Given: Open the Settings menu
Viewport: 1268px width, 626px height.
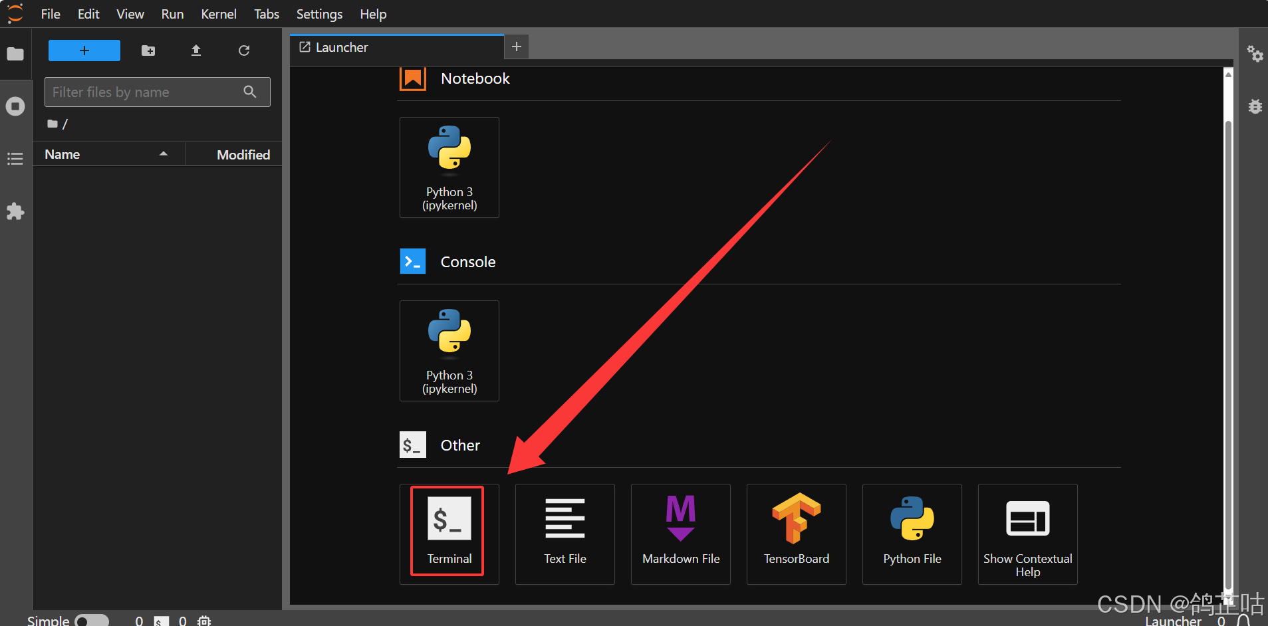Looking at the screenshot, I should point(319,14).
